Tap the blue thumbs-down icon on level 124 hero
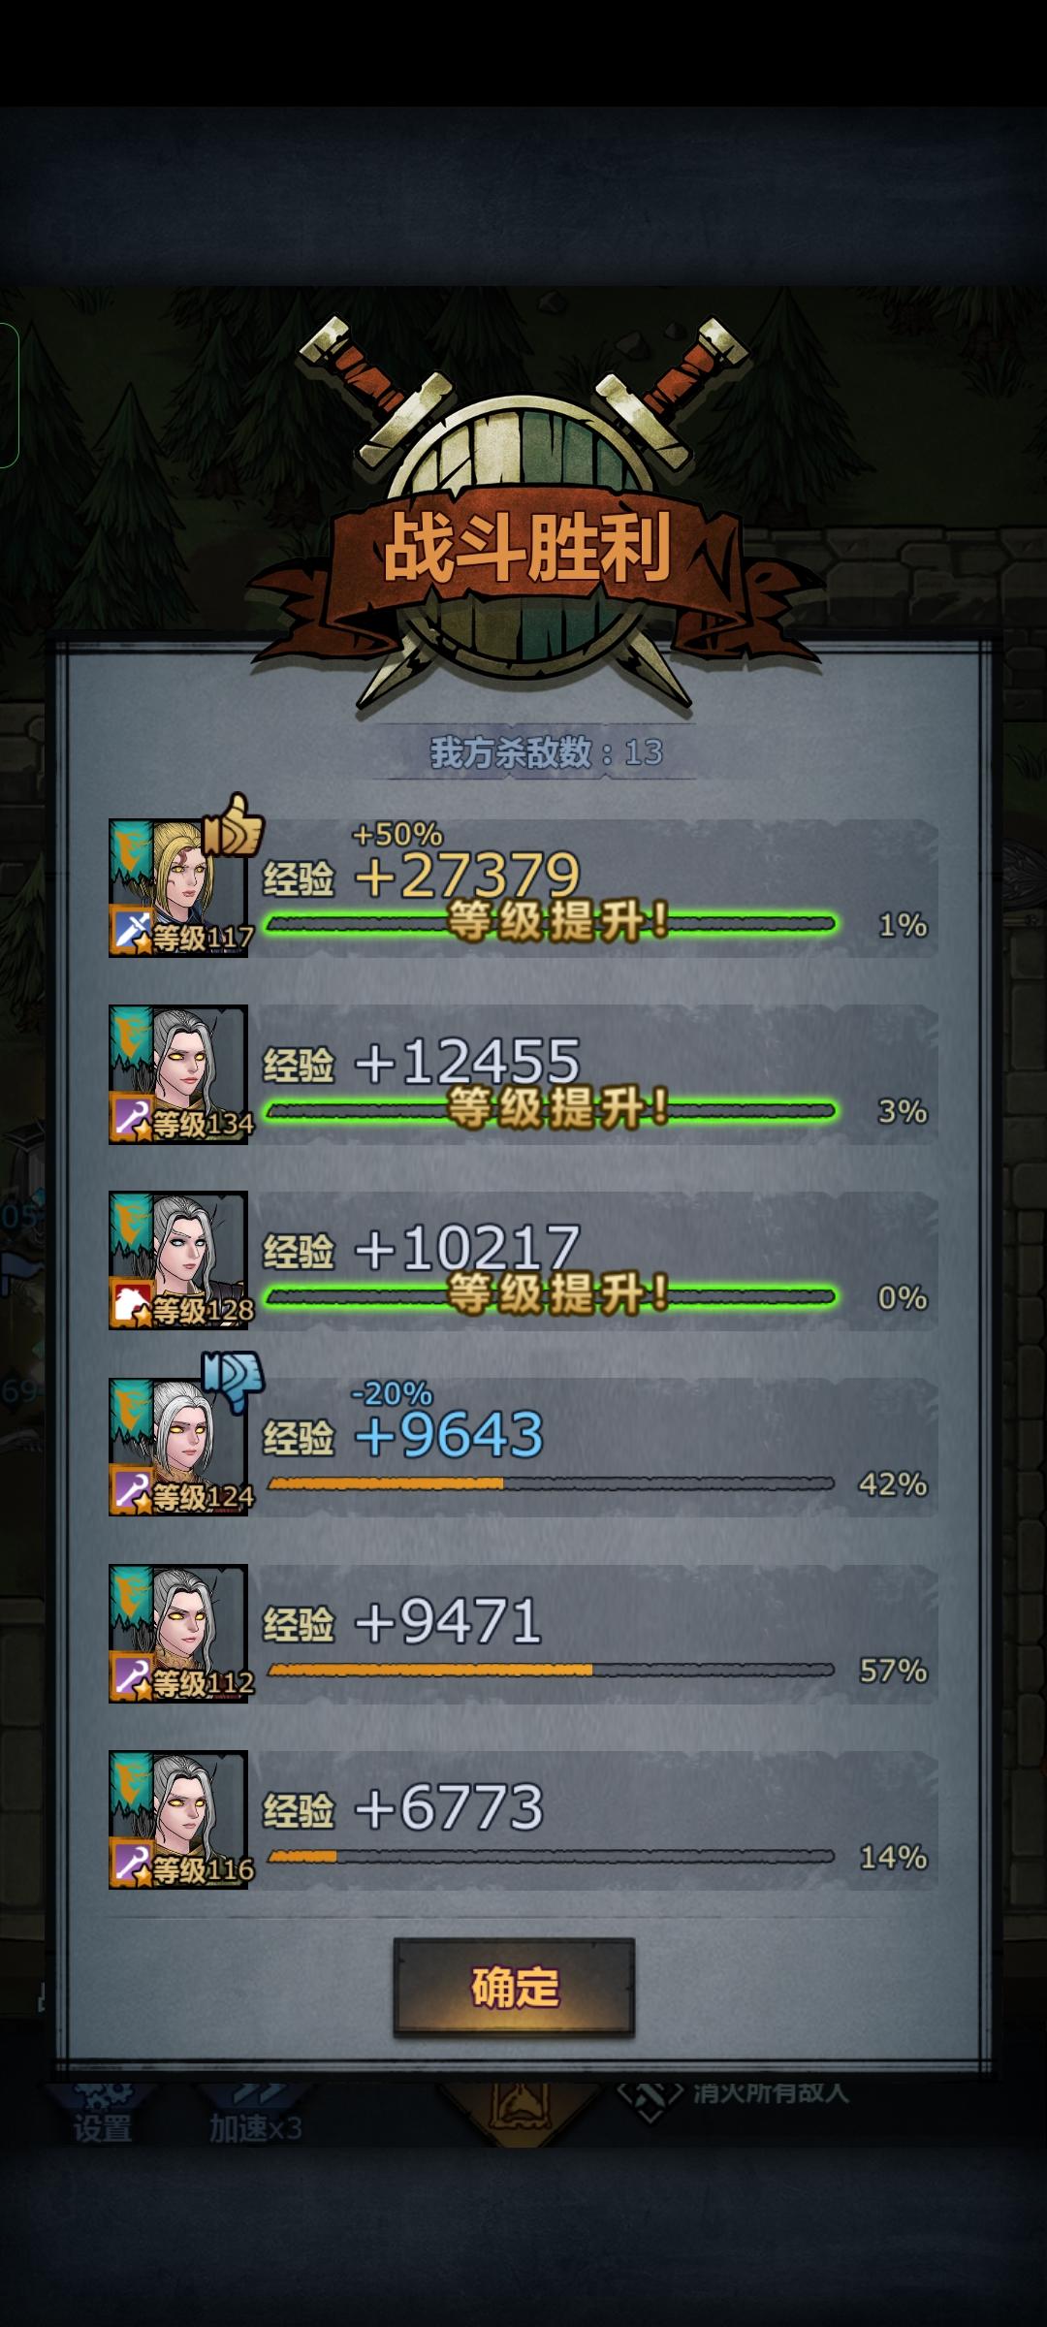This screenshot has height=2327, width=1047. (233, 1382)
